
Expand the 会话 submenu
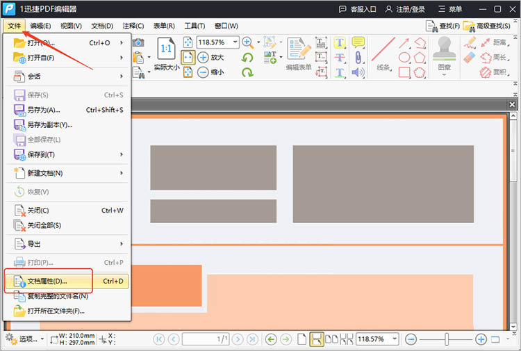pyautogui.click(x=67, y=76)
